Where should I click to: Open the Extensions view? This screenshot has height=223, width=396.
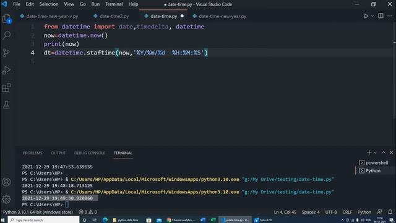(6, 87)
